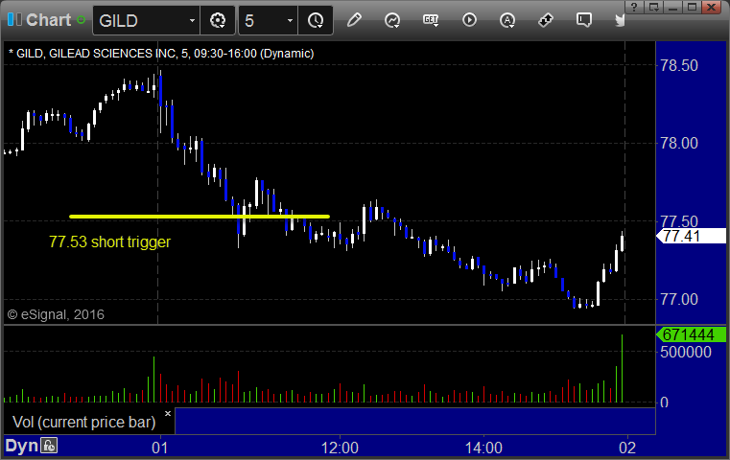Open the symbol settings gear icon
The height and width of the screenshot is (460, 730).
click(218, 20)
